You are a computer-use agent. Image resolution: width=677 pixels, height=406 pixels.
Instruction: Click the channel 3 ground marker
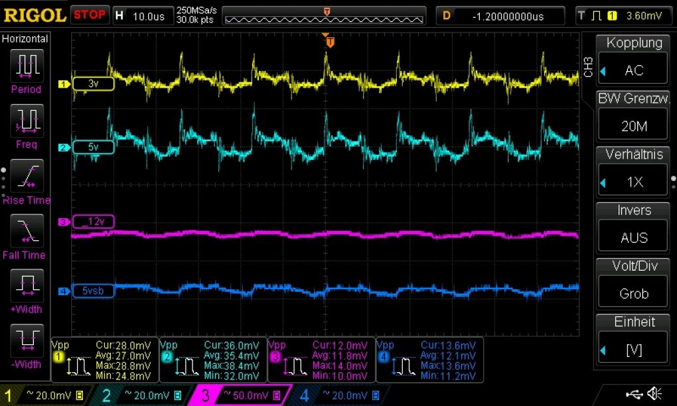[x=64, y=222]
